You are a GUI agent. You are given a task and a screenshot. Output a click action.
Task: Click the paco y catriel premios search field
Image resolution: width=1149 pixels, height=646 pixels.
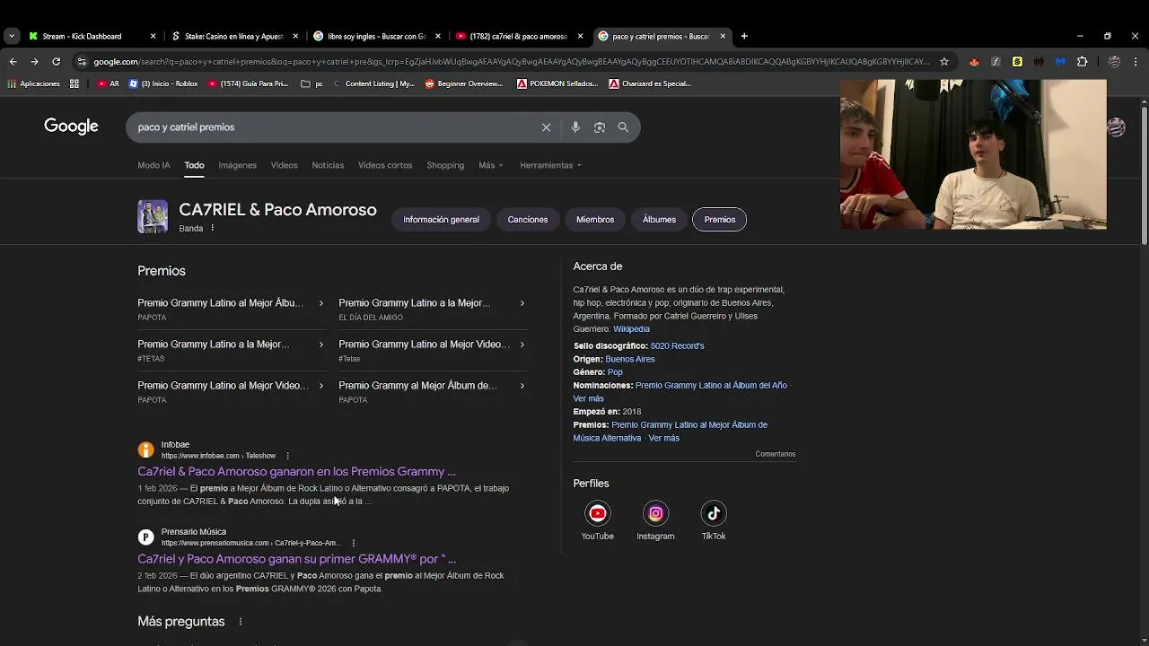(x=332, y=127)
